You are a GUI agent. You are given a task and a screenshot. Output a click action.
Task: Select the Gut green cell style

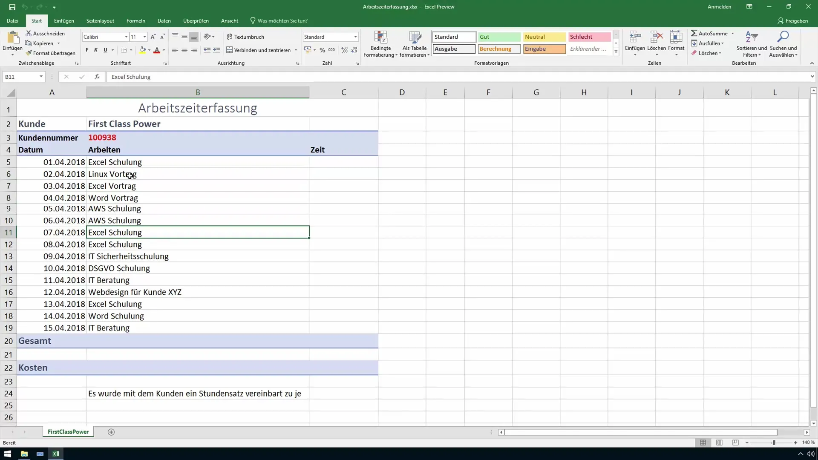click(499, 37)
